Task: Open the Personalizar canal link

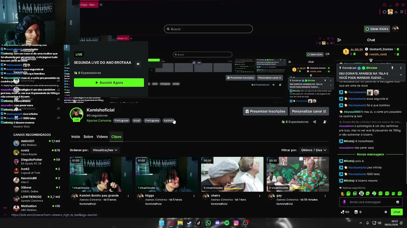Action: click(x=309, y=111)
